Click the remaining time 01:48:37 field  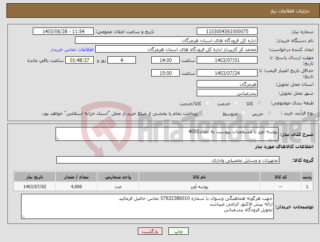79,60
